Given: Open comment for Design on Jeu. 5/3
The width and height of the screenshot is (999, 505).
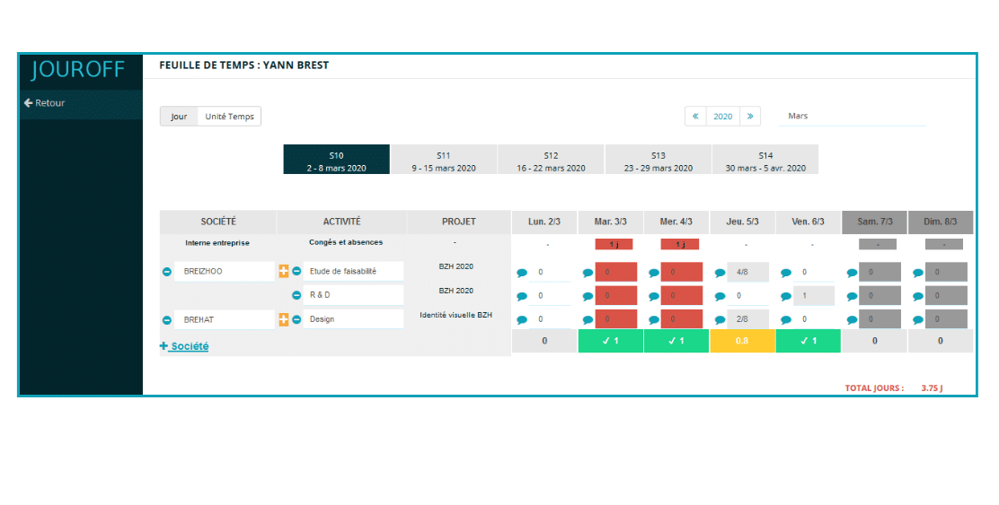Looking at the screenshot, I should [x=720, y=320].
